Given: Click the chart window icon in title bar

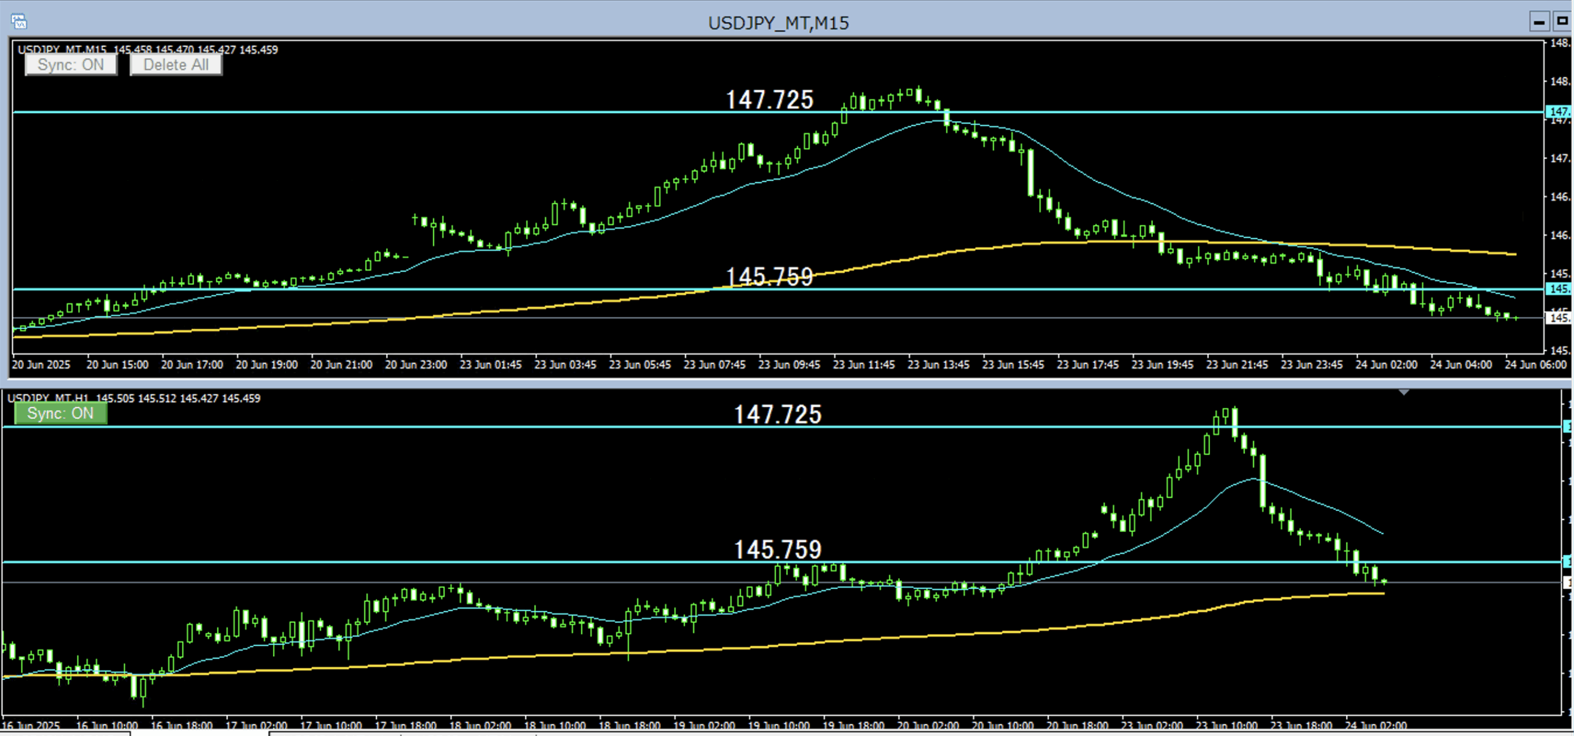Looking at the screenshot, I should (18, 22).
